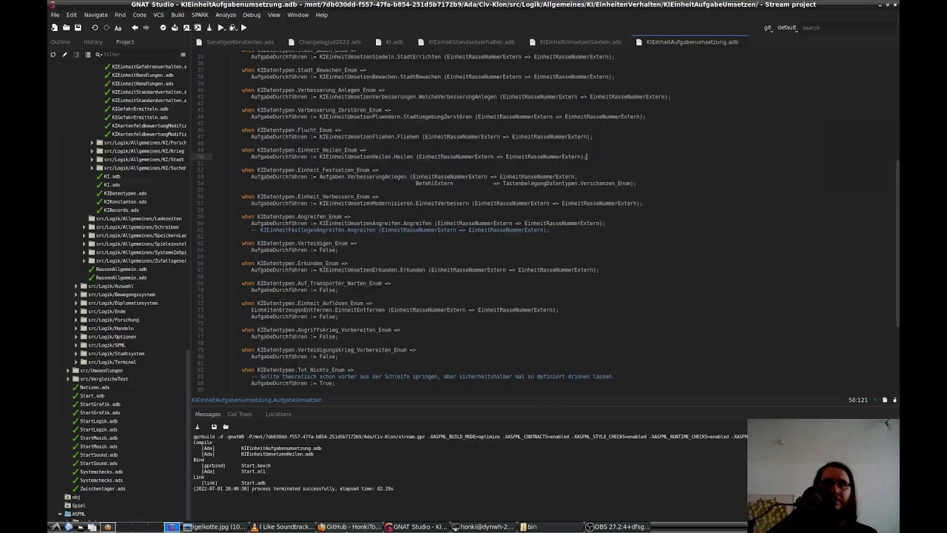Switch to the Outline tab
This screenshot has width=947, height=533.
click(60, 42)
